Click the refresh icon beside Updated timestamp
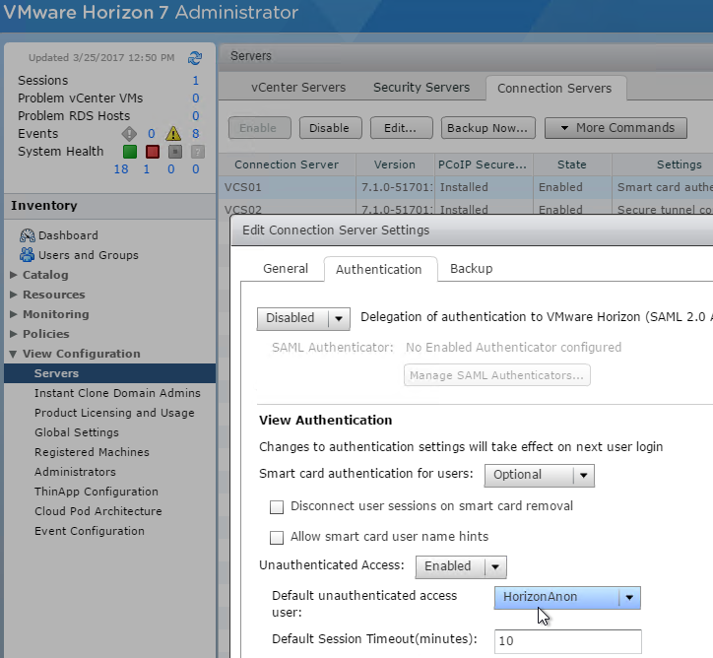The height and width of the screenshot is (658, 713). (x=195, y=58)
